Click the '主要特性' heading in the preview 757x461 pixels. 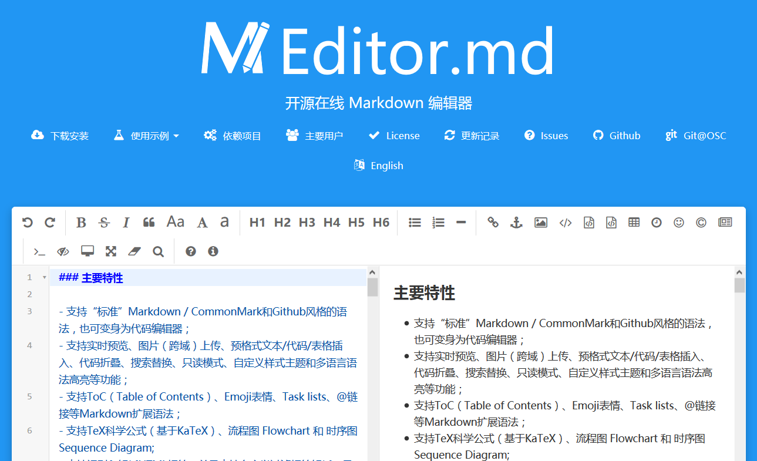click(x=424, y=293)
